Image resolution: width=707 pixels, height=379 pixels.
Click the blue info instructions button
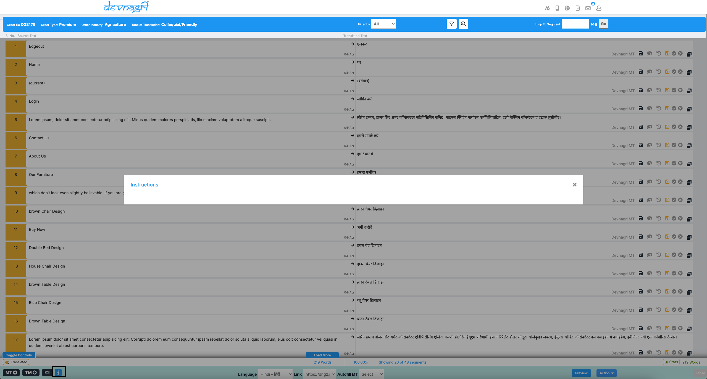(x=58, y=373)
